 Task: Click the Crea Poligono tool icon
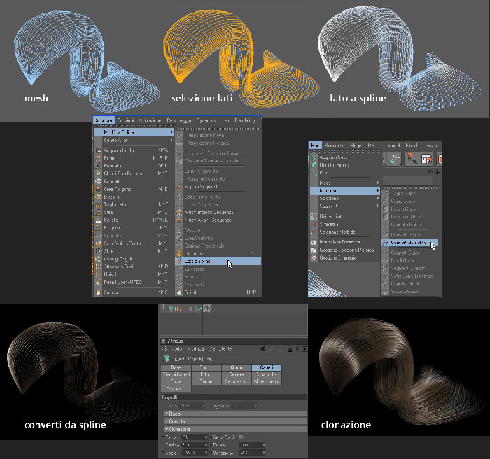click(99, 189)
